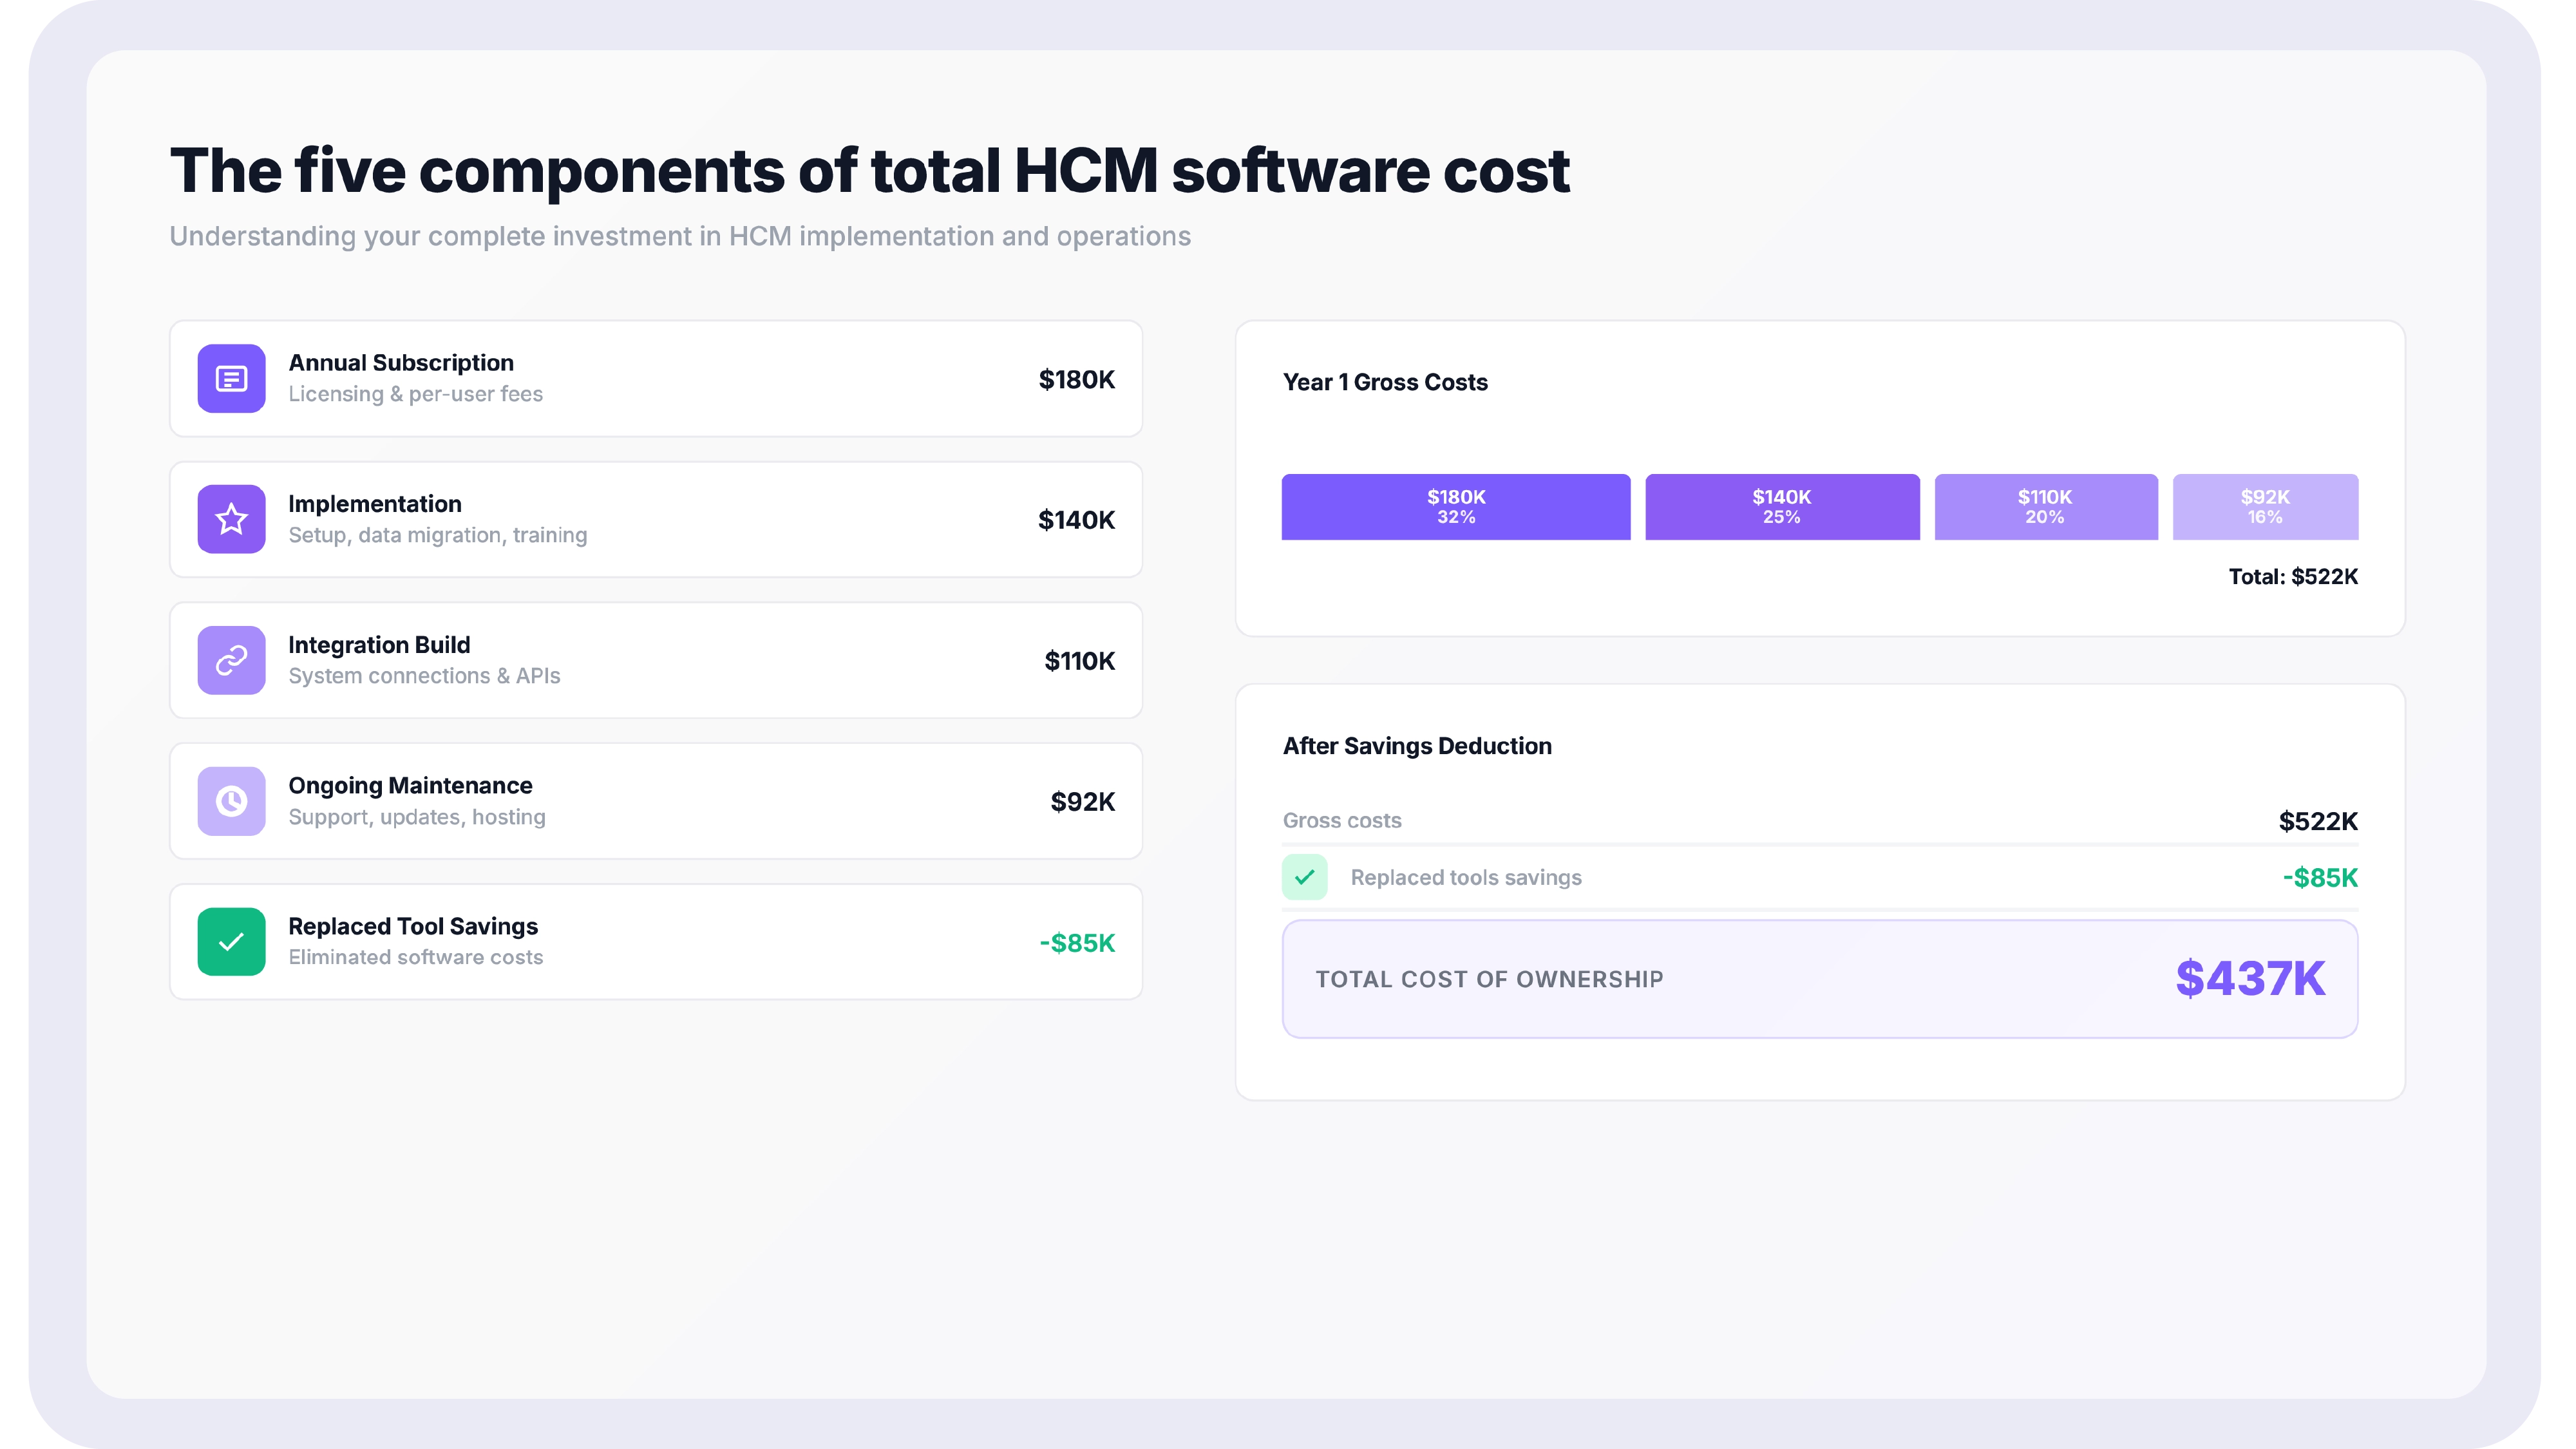Select the $92K 16% bar segment
The image size is (2576, 1449).
point(2265,507)
